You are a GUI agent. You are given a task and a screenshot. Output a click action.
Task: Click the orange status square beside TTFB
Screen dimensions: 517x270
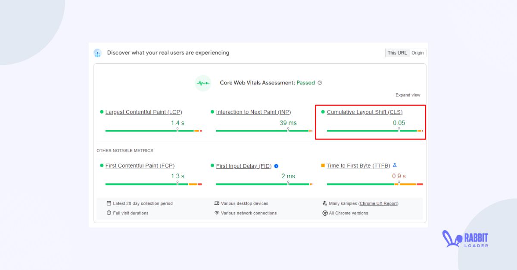point(323,165)
